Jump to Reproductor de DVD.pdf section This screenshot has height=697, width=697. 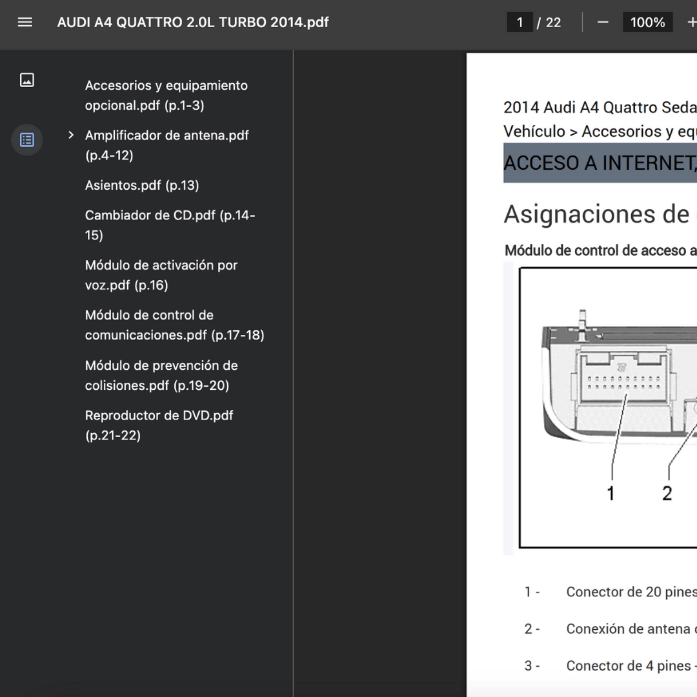click(x=159, y=425)
